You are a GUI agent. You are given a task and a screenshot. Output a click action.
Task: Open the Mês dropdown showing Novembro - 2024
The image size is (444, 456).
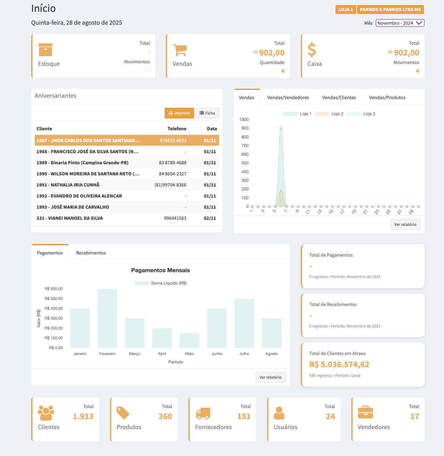coord(400,23)
